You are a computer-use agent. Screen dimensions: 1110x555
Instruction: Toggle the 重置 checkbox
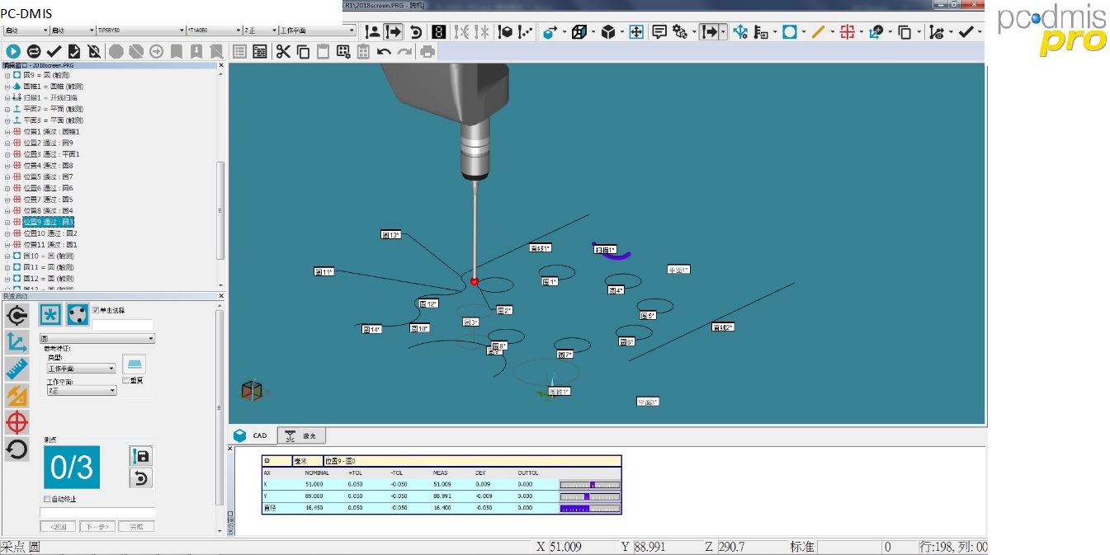[x=125, y=380]
